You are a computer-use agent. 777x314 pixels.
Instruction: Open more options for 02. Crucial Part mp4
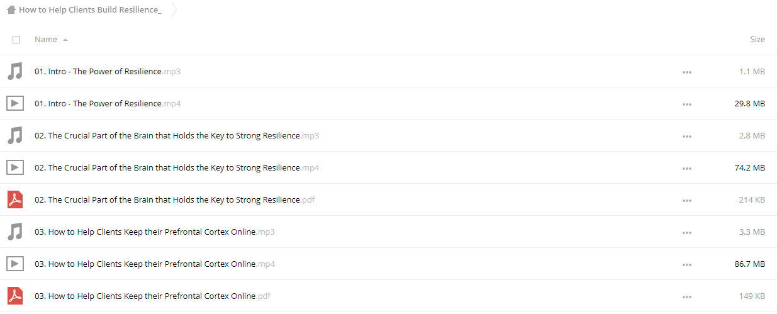(x=686, y=169)
